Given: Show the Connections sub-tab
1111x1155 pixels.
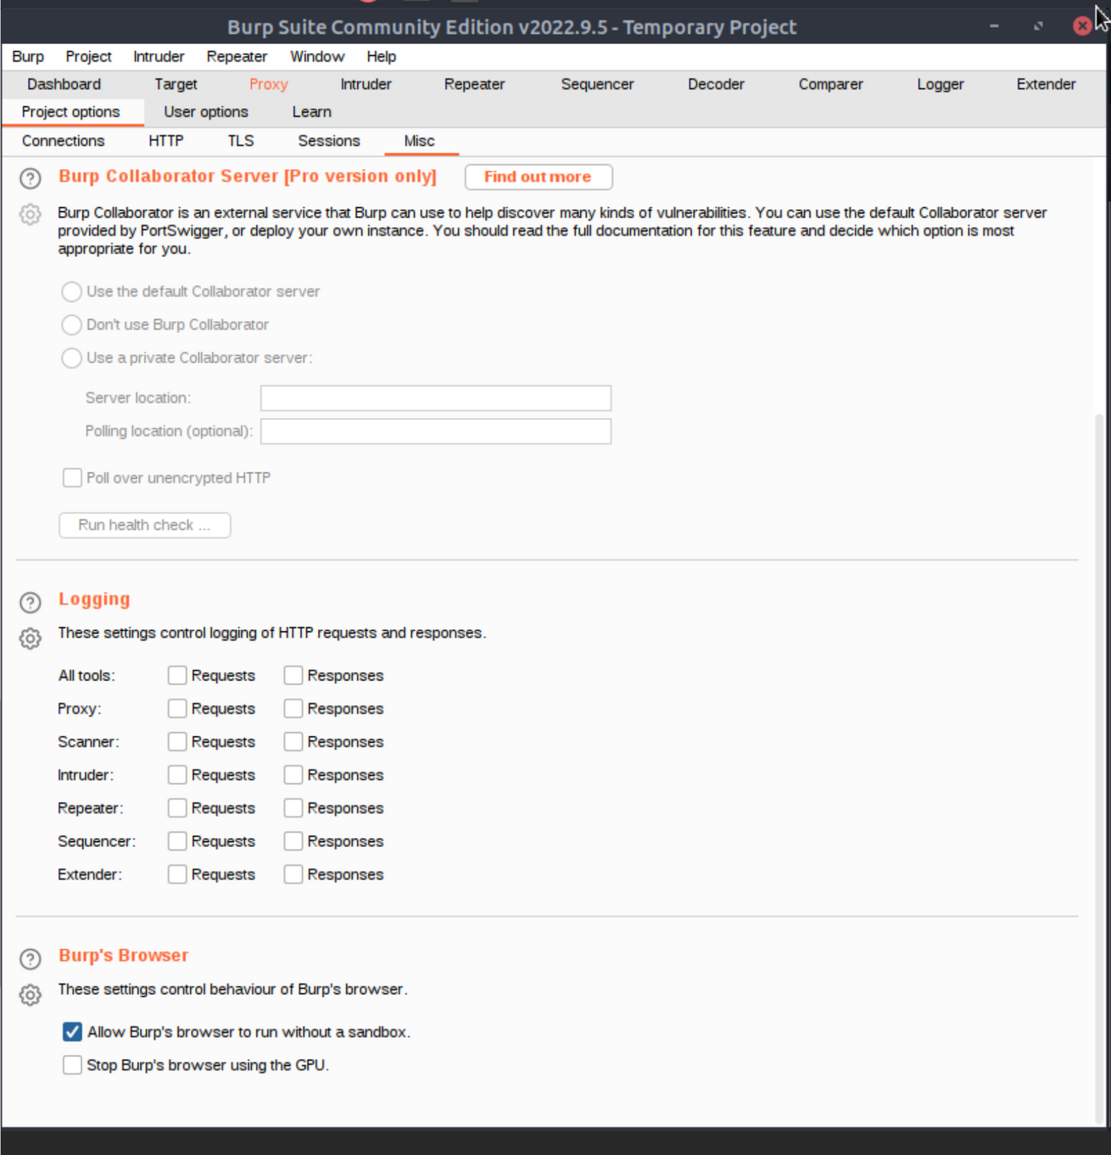Looking at the screenshot, I should [x=64, y=141].
